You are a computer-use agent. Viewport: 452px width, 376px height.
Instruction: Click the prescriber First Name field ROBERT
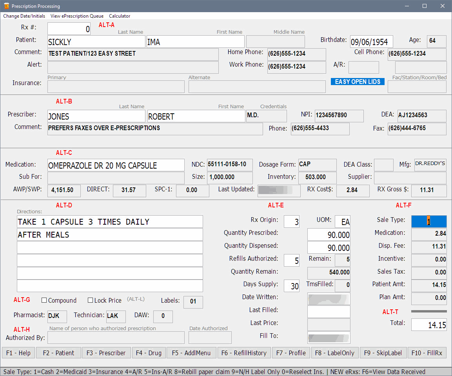point(196,116)
